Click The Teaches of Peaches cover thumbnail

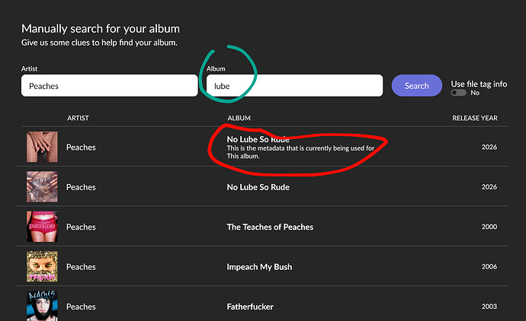tap(42, 227)
